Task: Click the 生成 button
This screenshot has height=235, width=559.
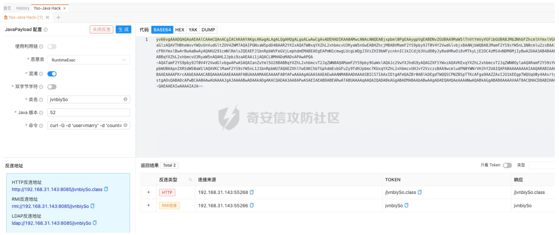Action: click(124, 29)
